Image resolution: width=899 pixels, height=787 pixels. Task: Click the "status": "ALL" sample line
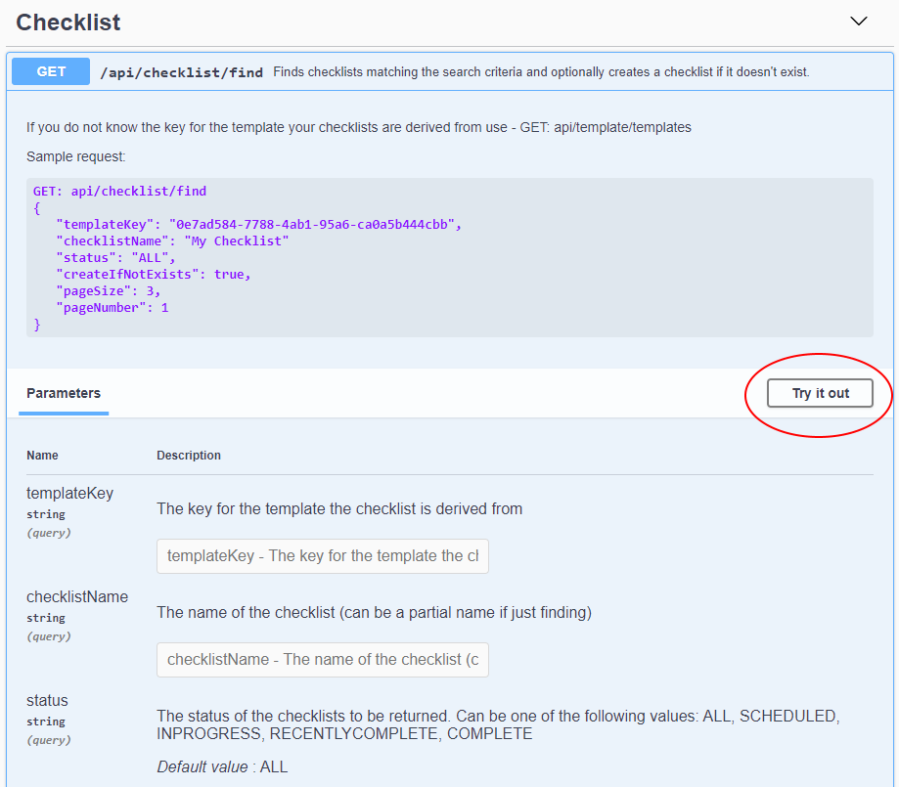(x=115, y=258)
